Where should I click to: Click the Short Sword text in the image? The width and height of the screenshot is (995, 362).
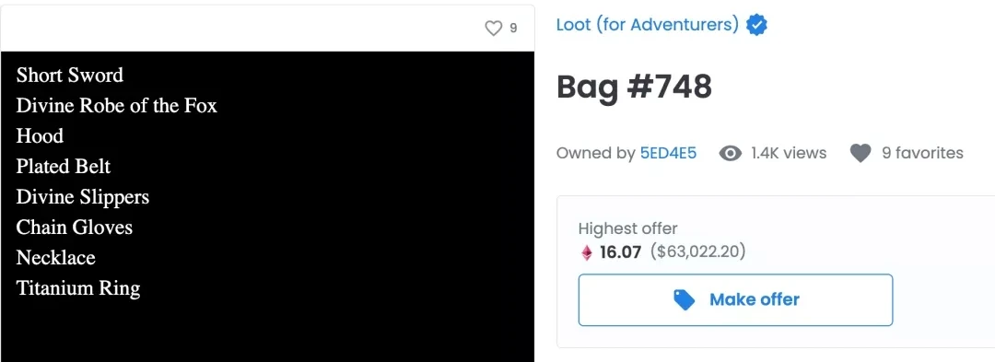point(70,76)
